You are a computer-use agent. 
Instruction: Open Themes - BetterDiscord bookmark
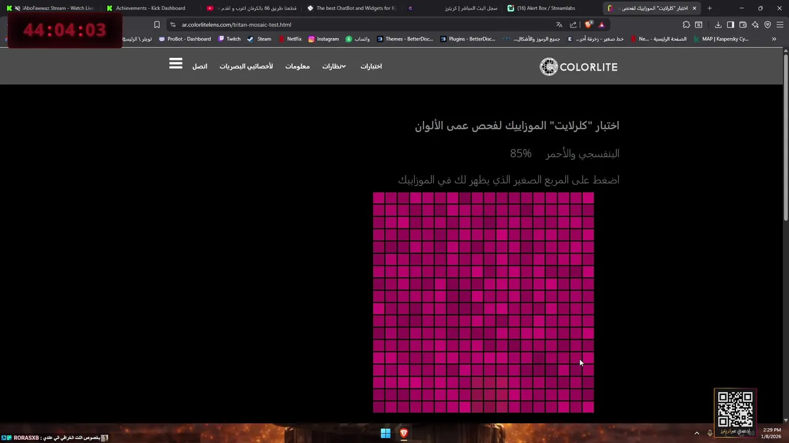(x=404, y=39)
